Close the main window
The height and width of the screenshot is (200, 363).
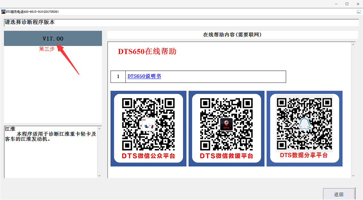[x=358, y=4]
